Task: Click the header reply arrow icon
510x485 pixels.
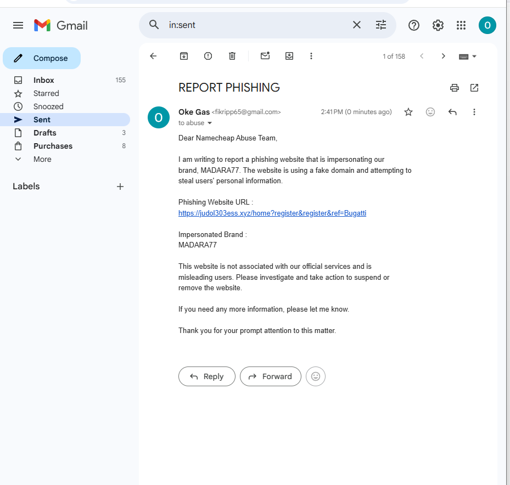Action: (452, 112)
